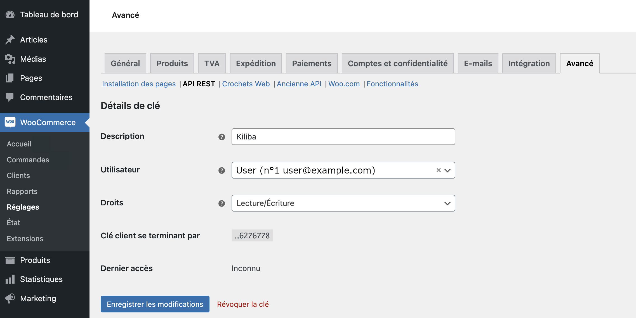Open Ancienne API link
The image size is (636, 318).
point(299,84)
